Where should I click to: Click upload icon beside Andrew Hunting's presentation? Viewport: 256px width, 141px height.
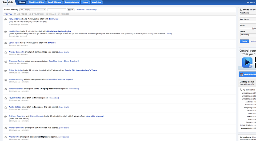coord(6,80)
